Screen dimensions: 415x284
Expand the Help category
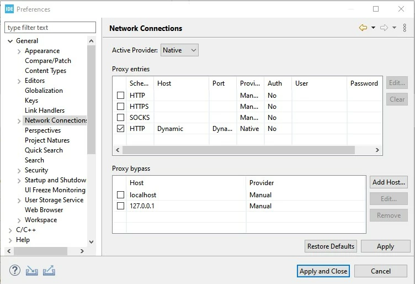10,240
